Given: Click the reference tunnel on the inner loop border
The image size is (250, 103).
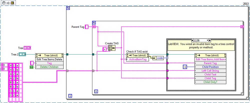Looking at the screenshot, I should pos(93,54).
